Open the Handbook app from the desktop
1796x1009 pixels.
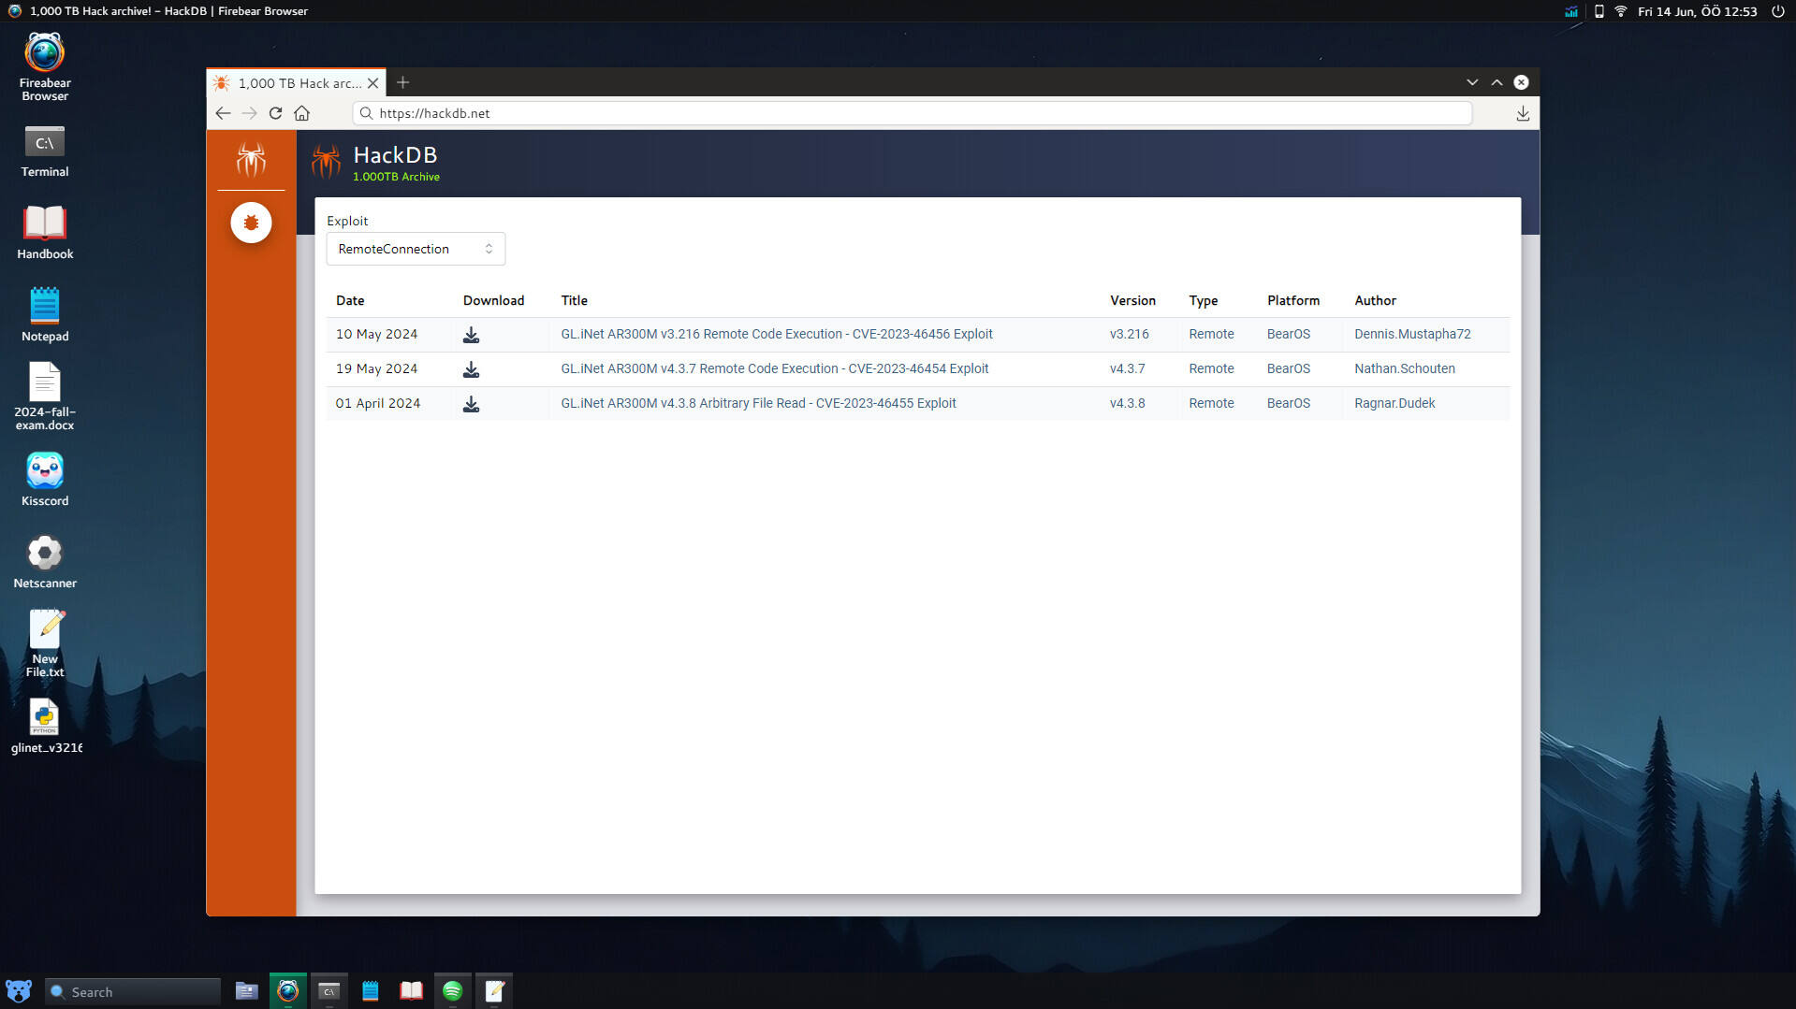click(44, 223)
